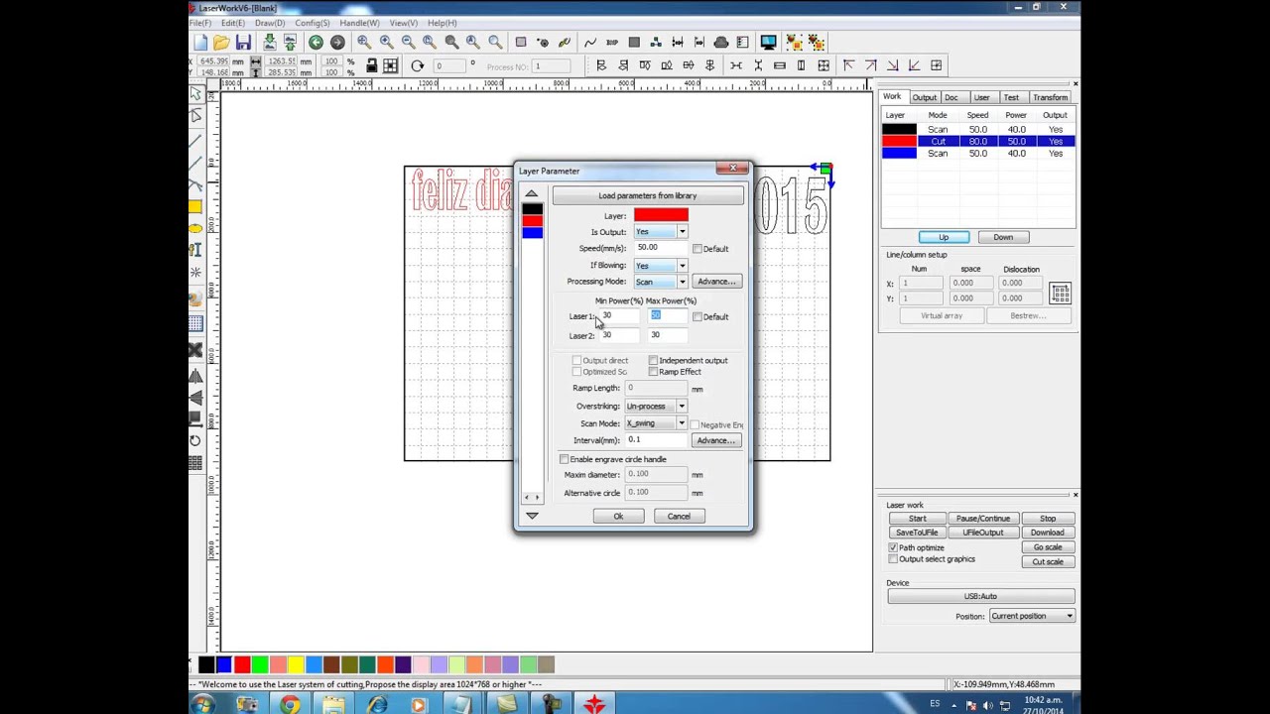Open the File(F) menu

tap(199, 23)
